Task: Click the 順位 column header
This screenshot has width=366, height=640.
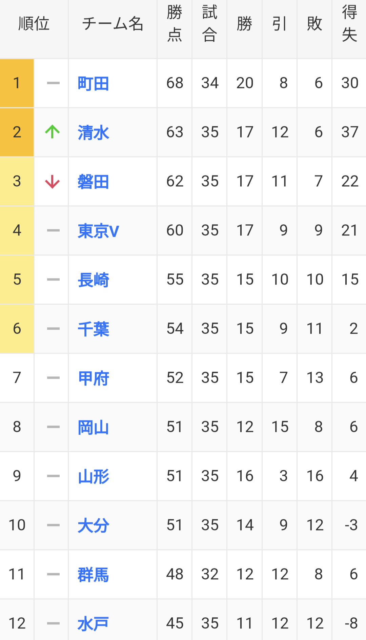Action: click(34, 24)
